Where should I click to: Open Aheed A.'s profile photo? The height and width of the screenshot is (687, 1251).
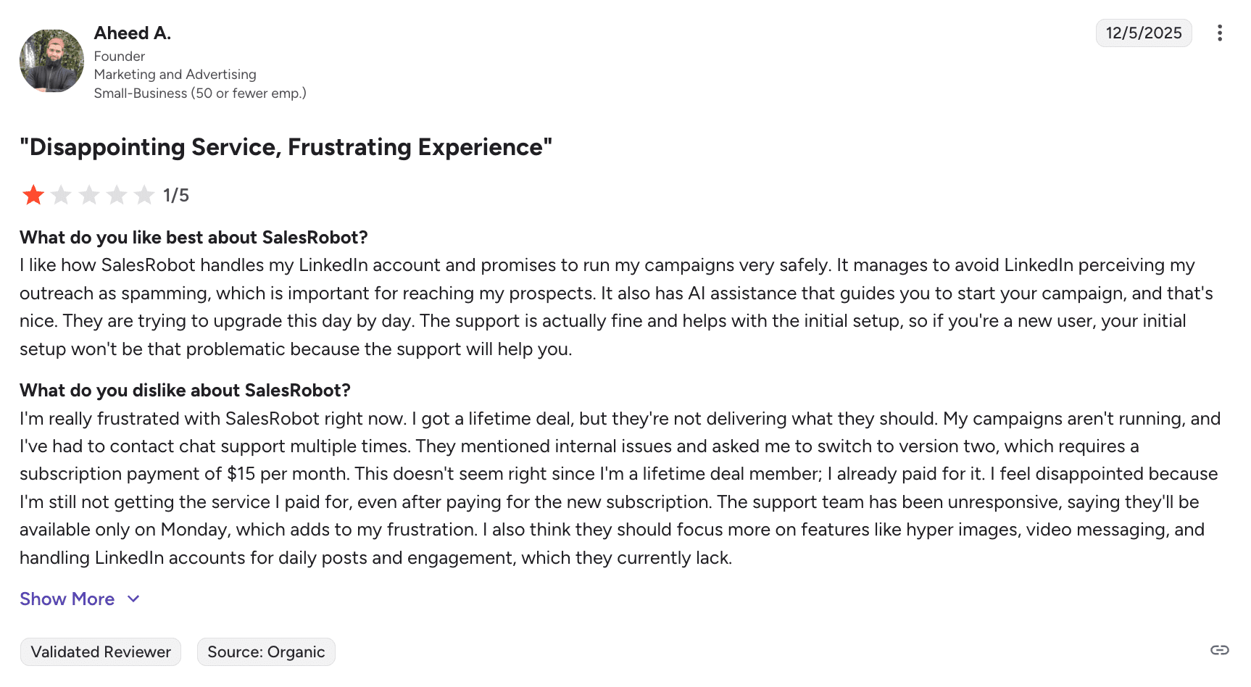click(x=51, y=61)
